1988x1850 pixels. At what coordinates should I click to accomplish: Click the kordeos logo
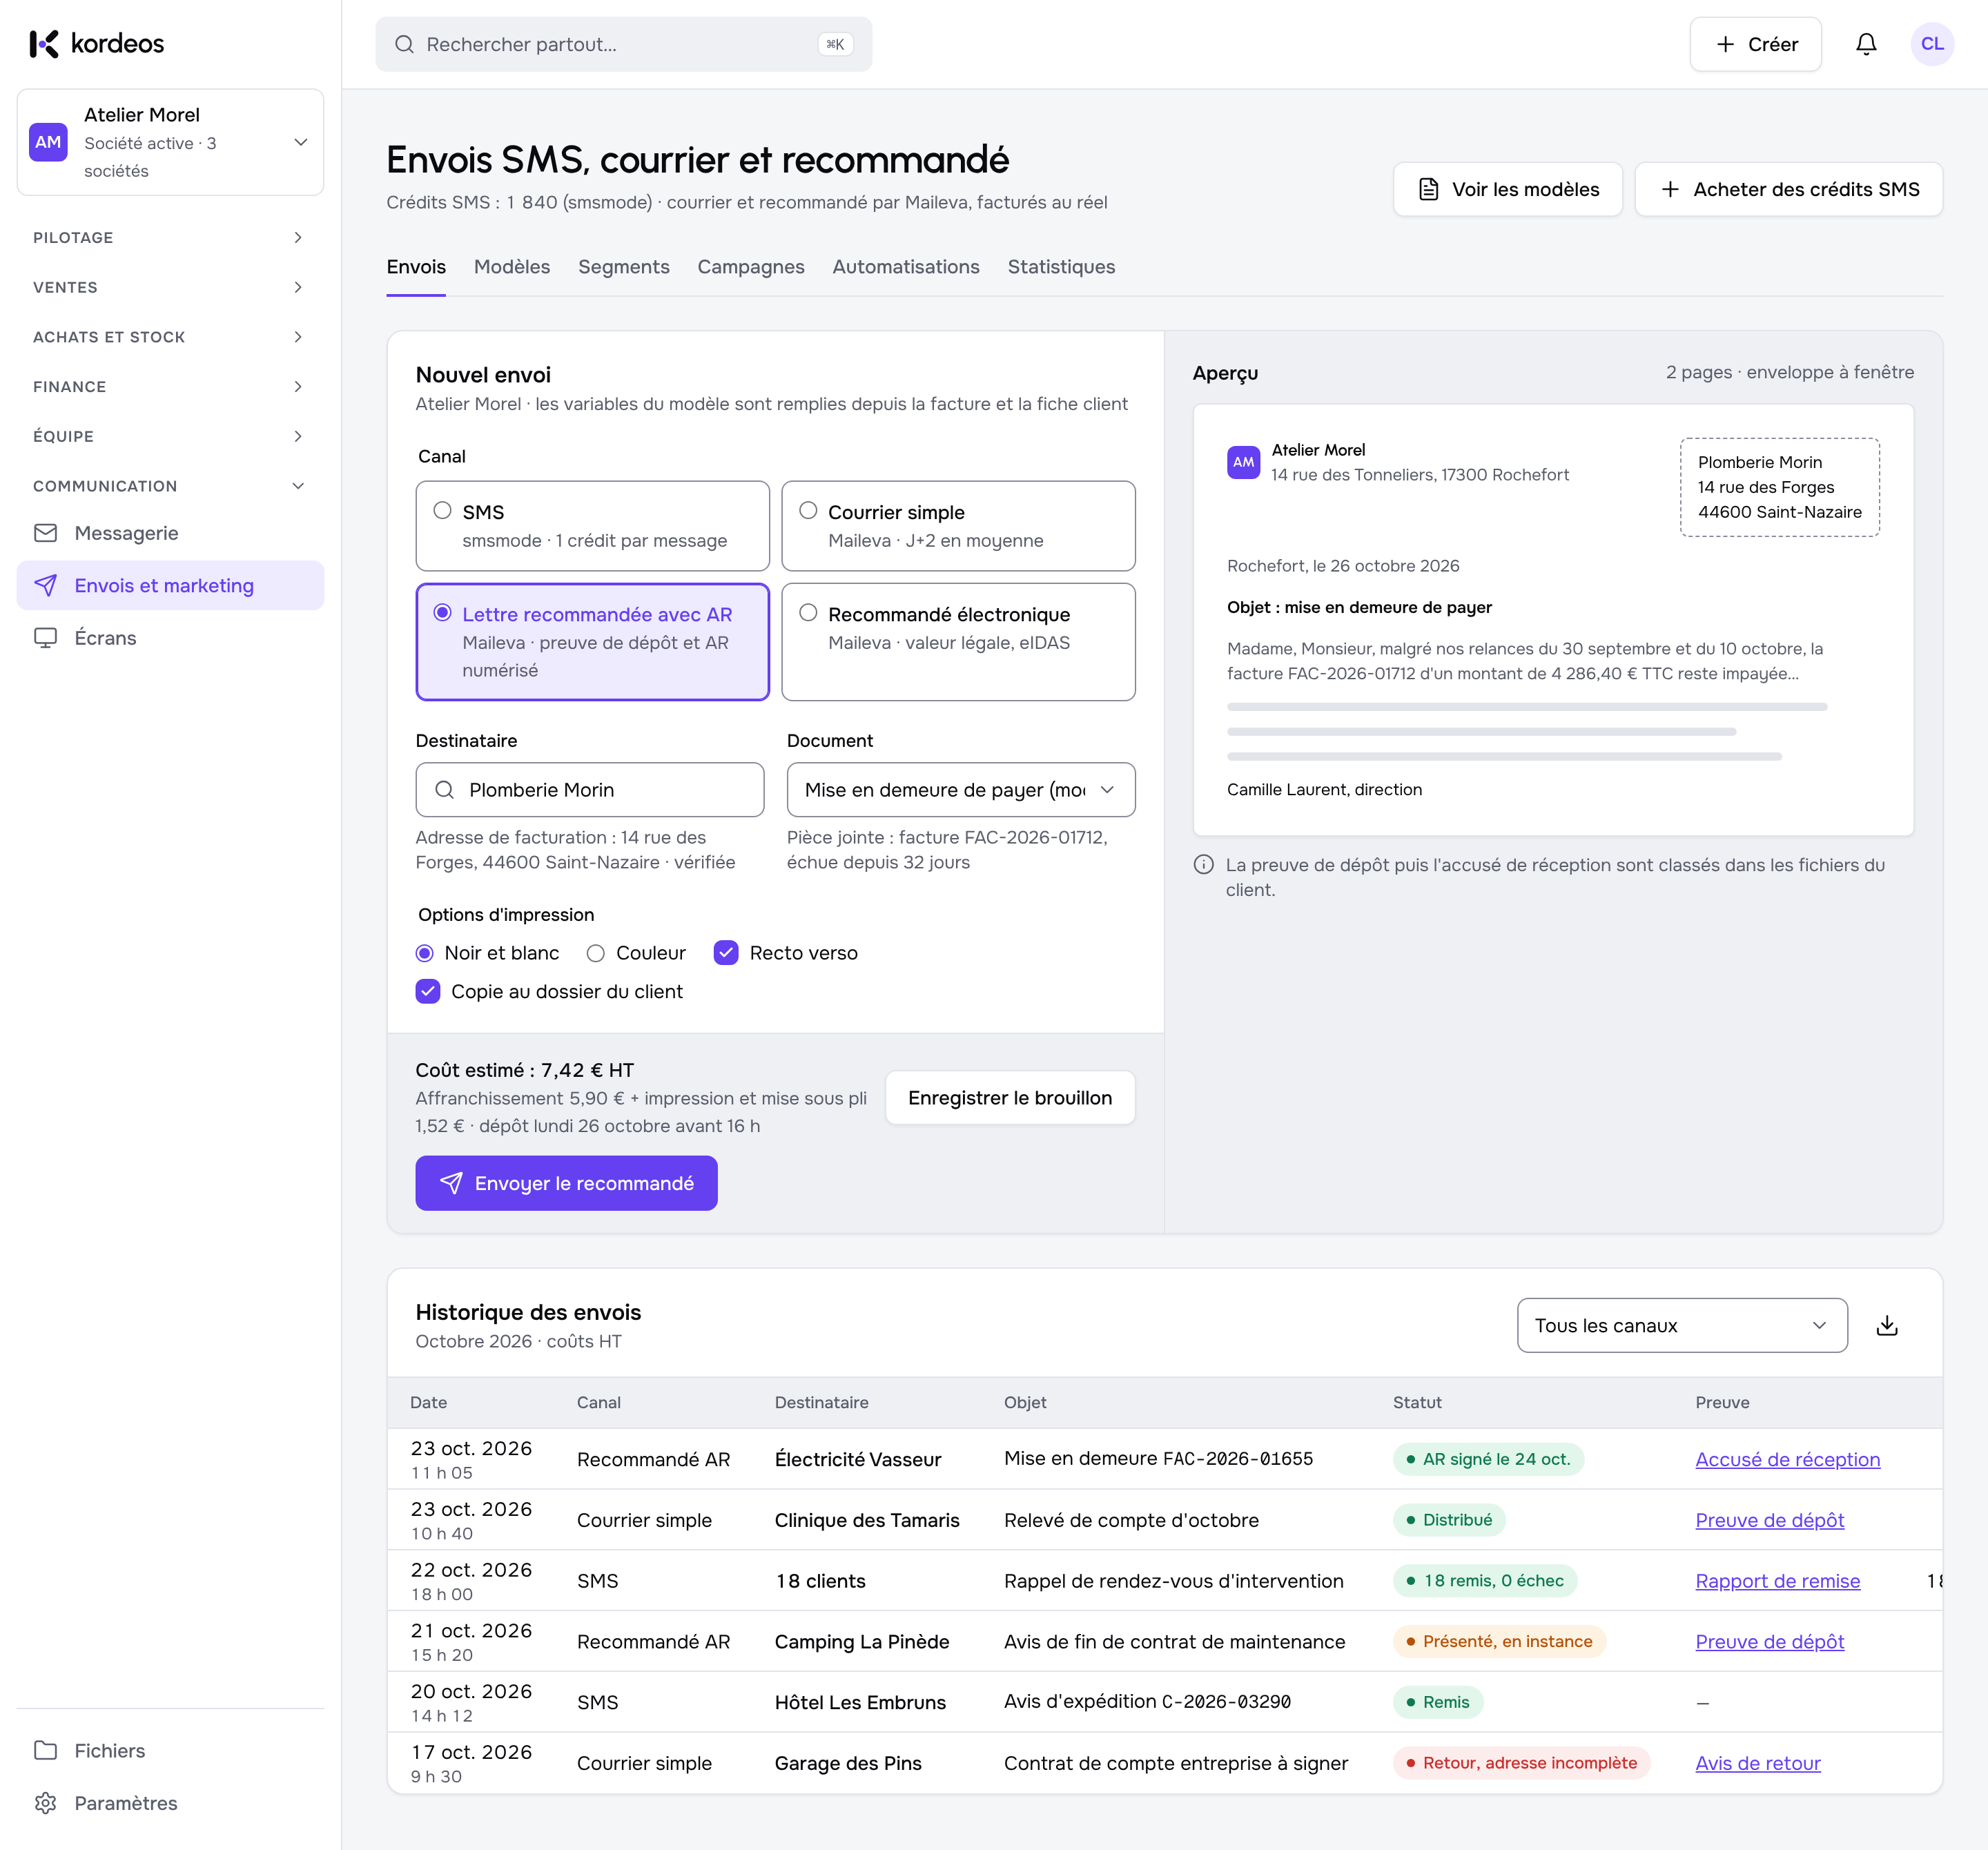coord(97,44)
